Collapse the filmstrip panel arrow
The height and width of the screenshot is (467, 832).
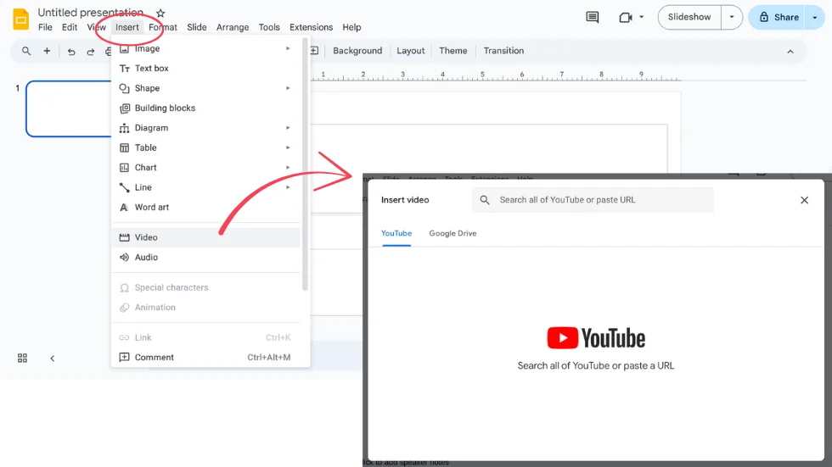(x=52, y=359)
